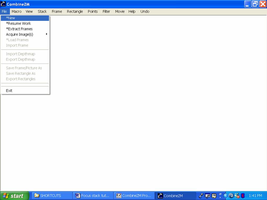The height and width of the screenshot is (200, 267).
Task: Expand hidden system tray icons
Action: coord(226,196)
